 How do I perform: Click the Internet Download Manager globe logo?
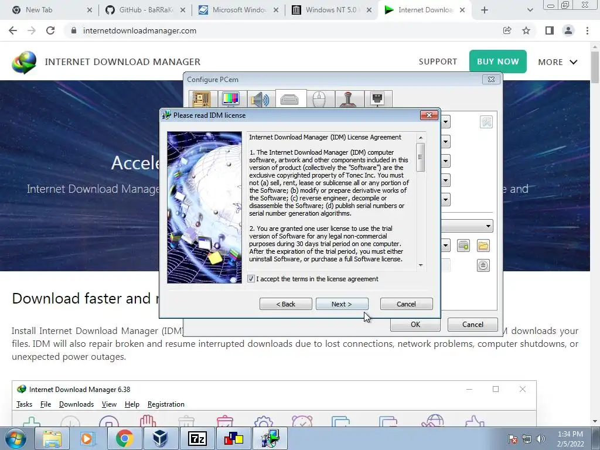[x=24, y=62]
